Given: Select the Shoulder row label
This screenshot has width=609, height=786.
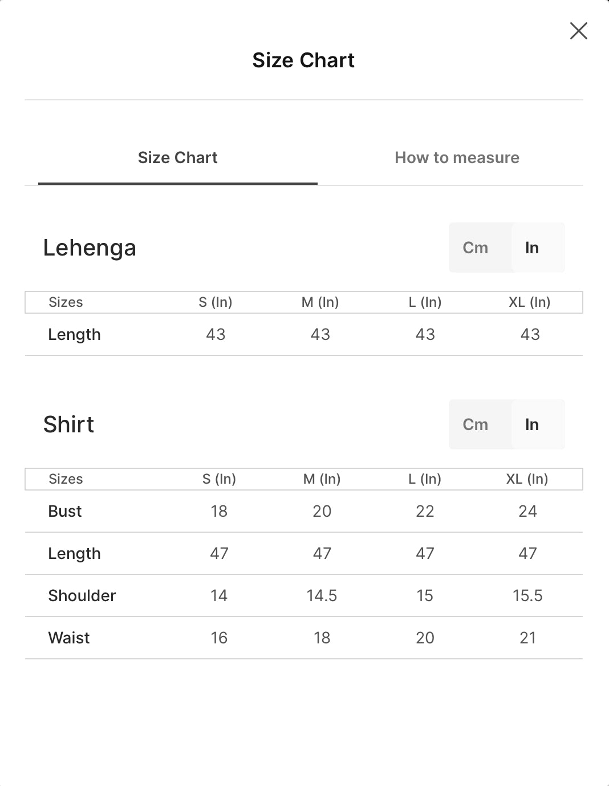Looking at the screenshot, I should tap(82, 595).
